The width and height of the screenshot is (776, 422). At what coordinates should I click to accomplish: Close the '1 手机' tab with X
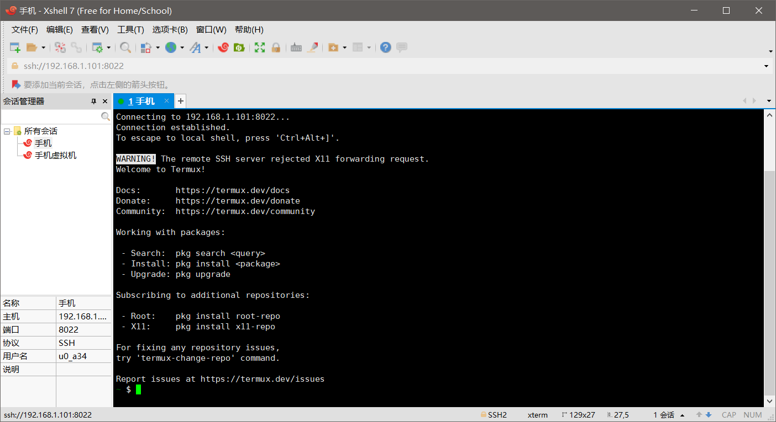[x=166, y=101]
